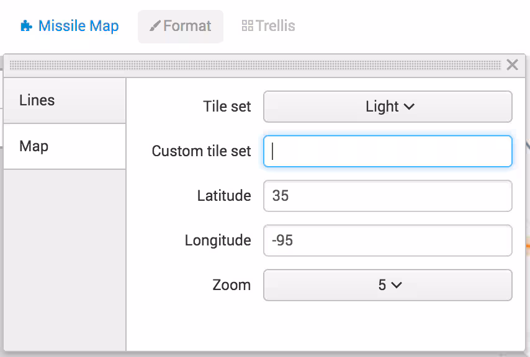This screenshot has height=357, width=530.
Task: Click the paintbrush icon on the Format button
Action: (155, 26)
